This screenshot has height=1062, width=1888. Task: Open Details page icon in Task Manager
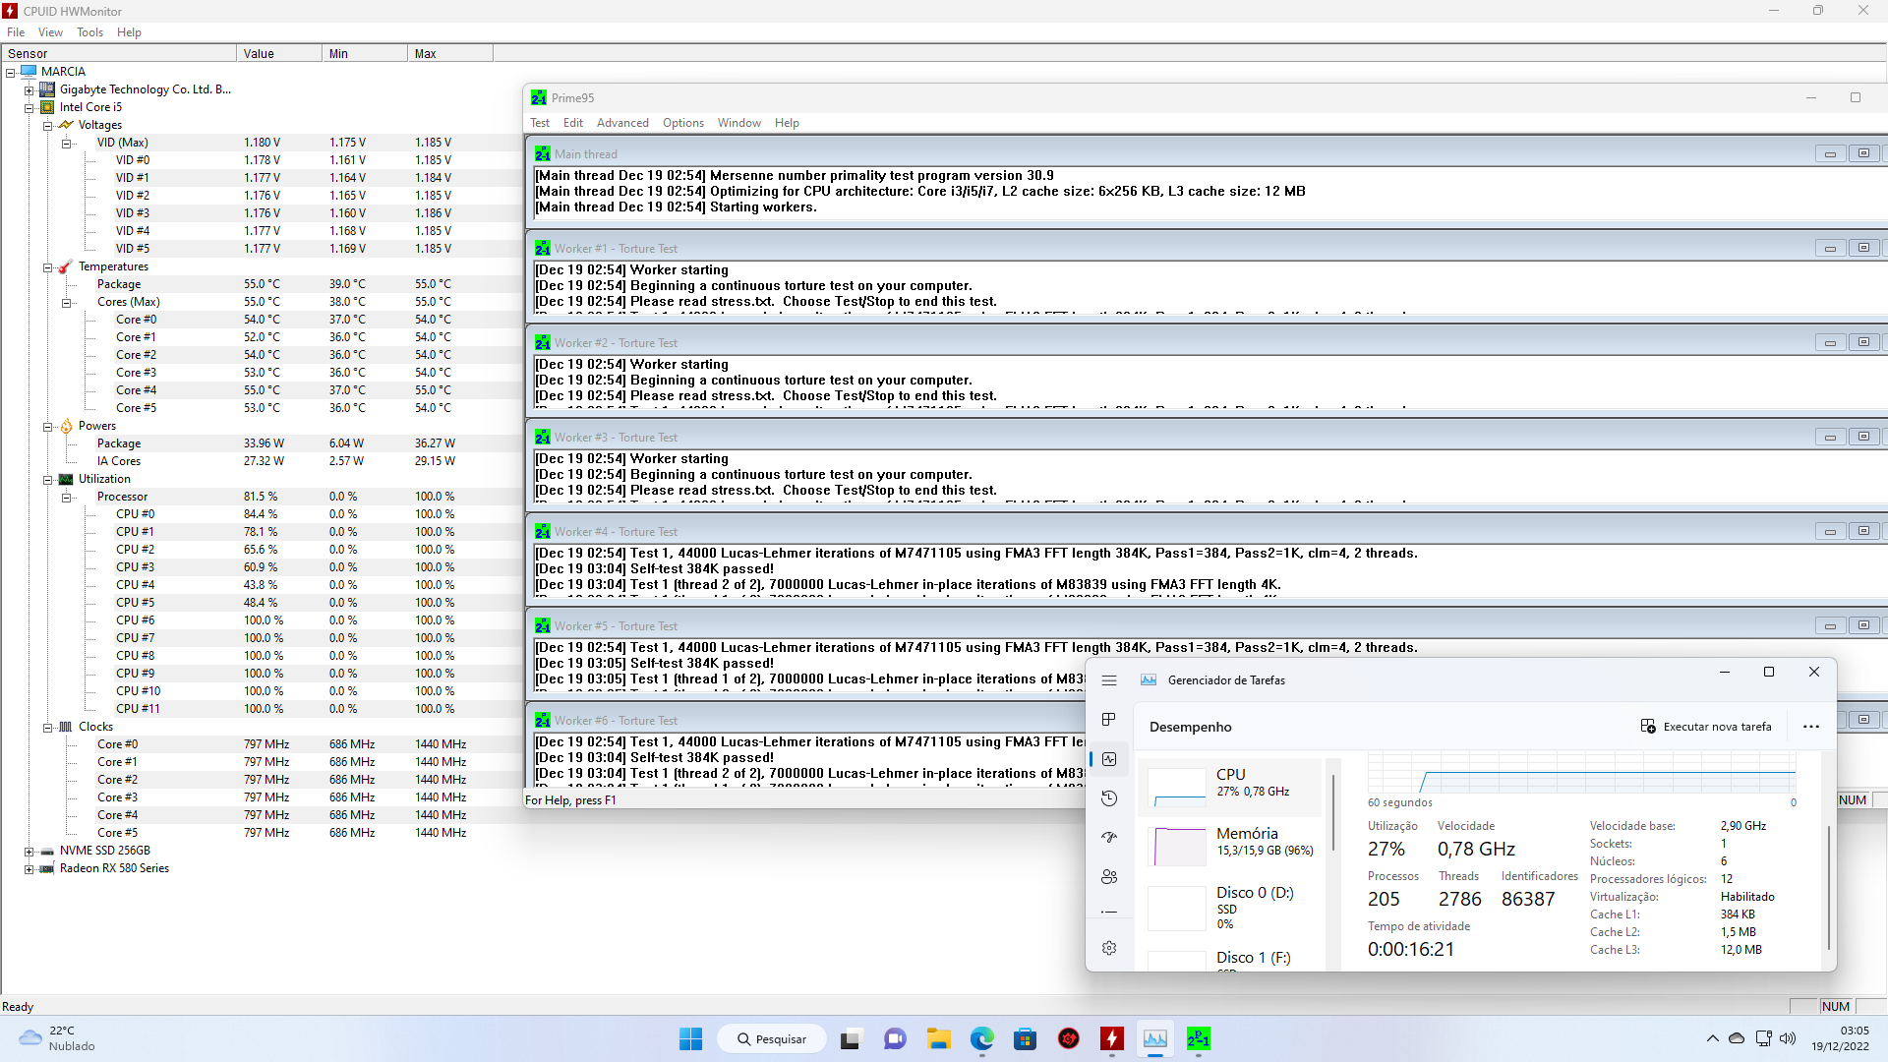coord(1109,913)
